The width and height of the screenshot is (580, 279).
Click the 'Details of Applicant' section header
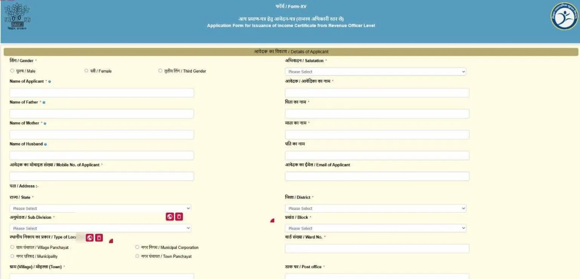(x=291, y=52)
